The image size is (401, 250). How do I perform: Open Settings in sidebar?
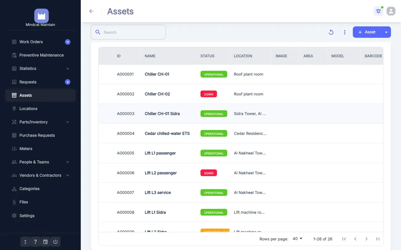click(40, 216)
